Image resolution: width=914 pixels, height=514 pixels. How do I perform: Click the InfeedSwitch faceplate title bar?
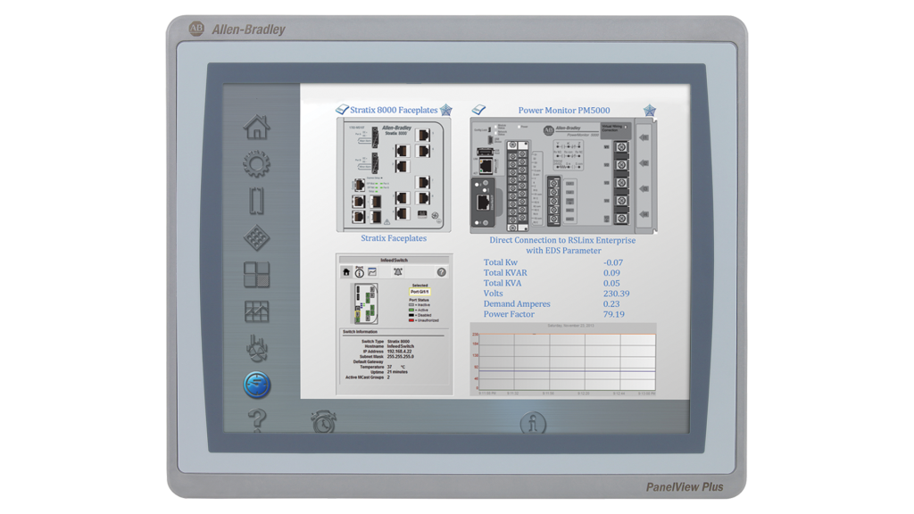click(x=394, y=260)
